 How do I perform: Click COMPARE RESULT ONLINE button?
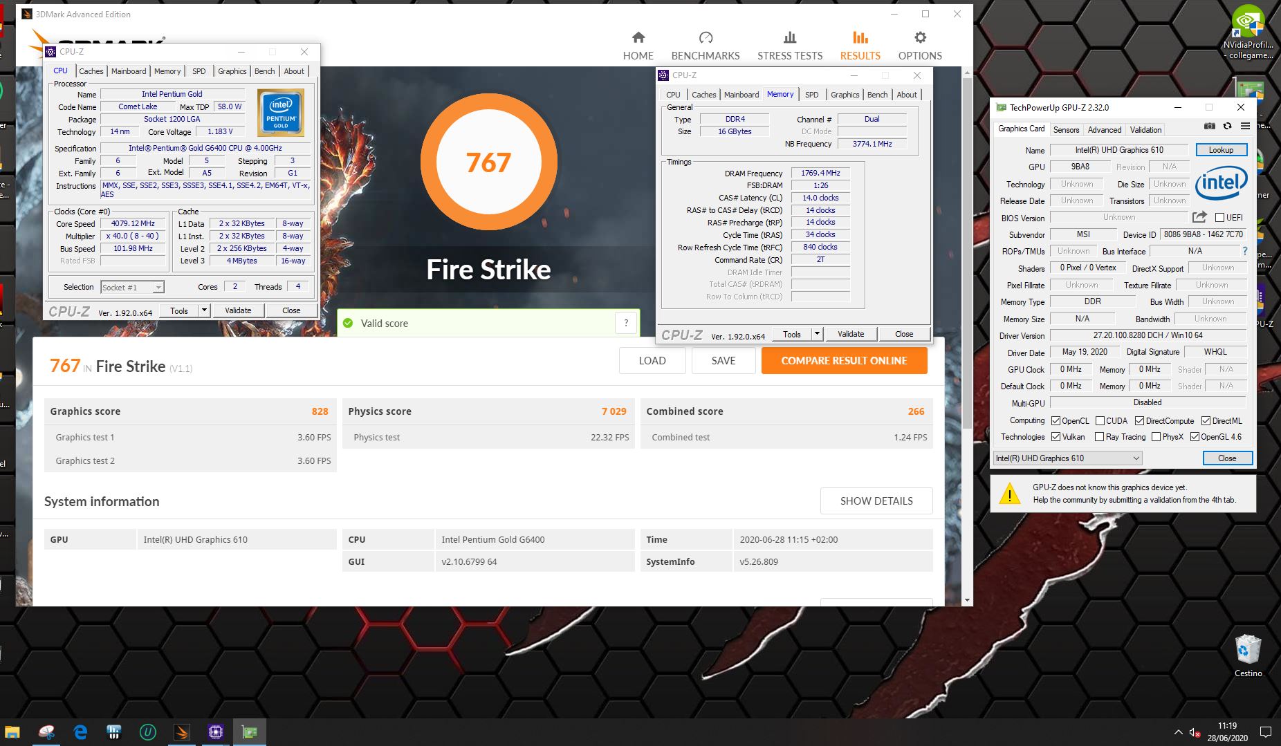844,360
